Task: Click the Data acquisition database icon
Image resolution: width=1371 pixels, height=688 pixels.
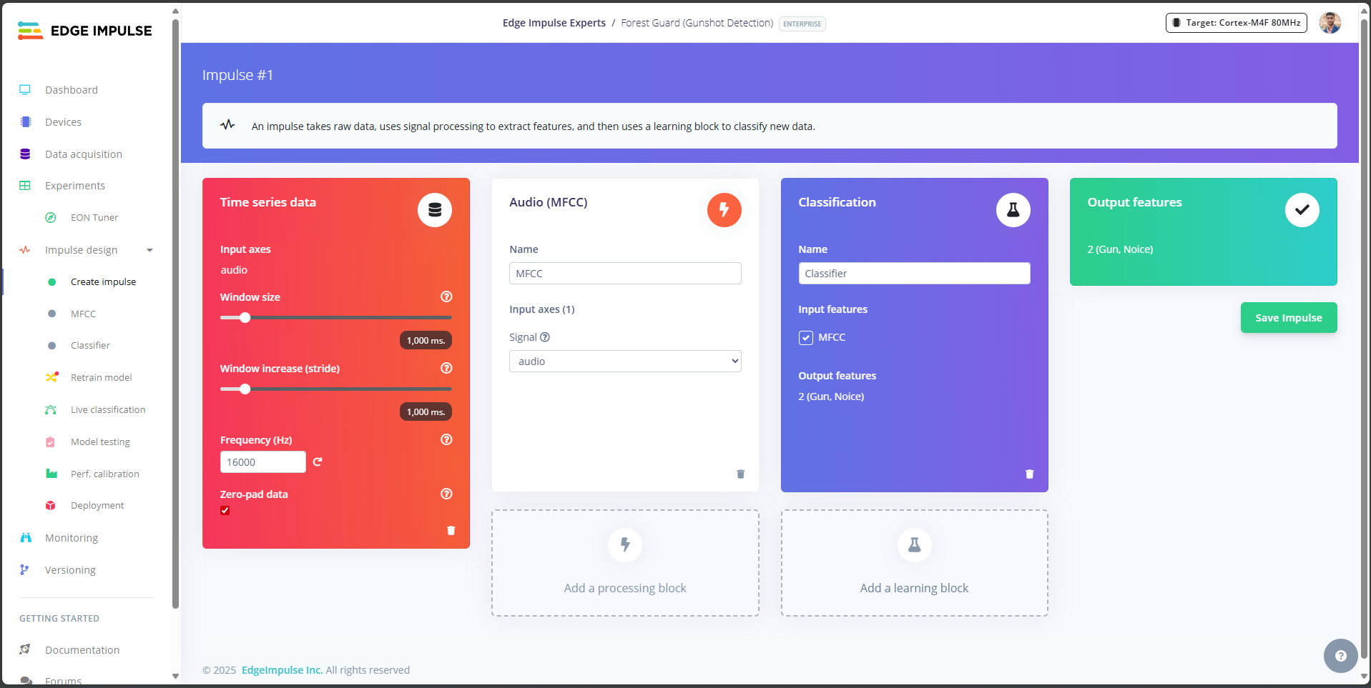Action: point(25,154)
